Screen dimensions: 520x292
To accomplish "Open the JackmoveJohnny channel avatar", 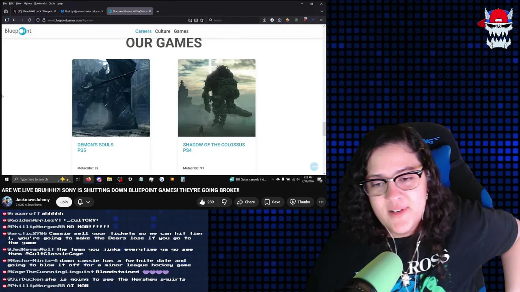I will pos(7,202).
